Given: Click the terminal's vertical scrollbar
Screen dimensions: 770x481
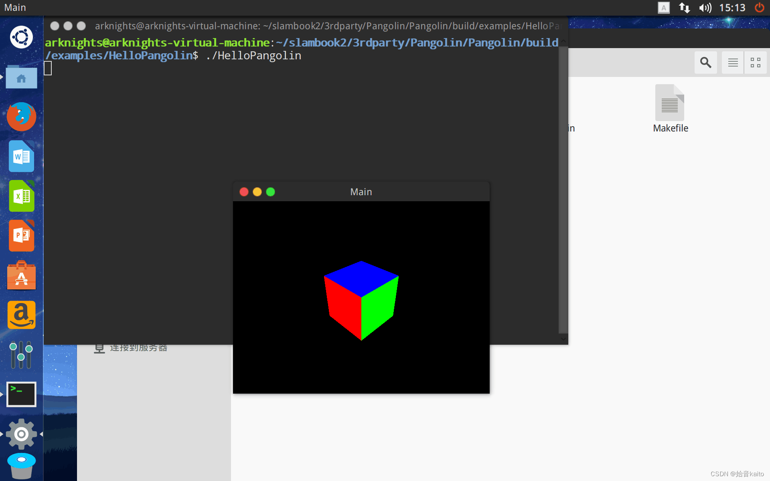Looking at the screenshot, I should click(x=563, y=188).
